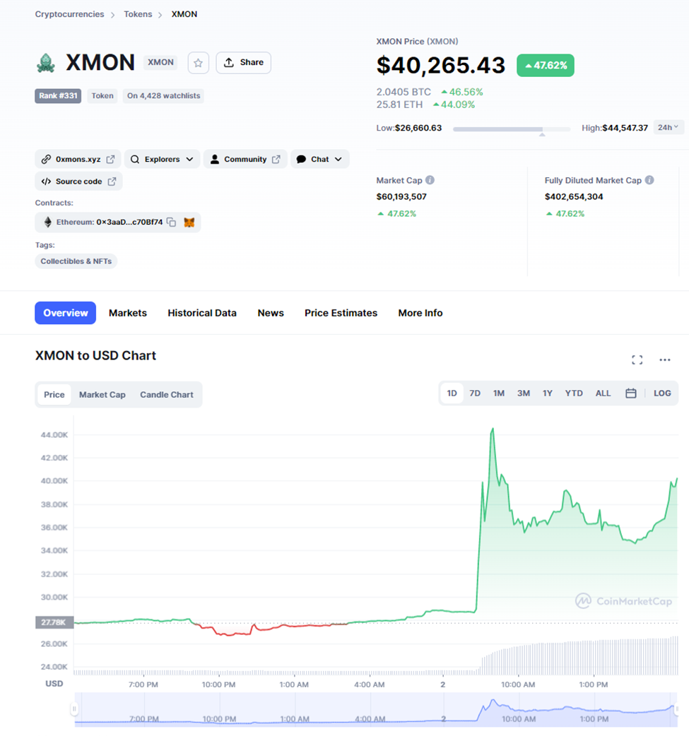Select the 3M time range
This screenshot has height=736, width=689.
click(x=524, y=393)
